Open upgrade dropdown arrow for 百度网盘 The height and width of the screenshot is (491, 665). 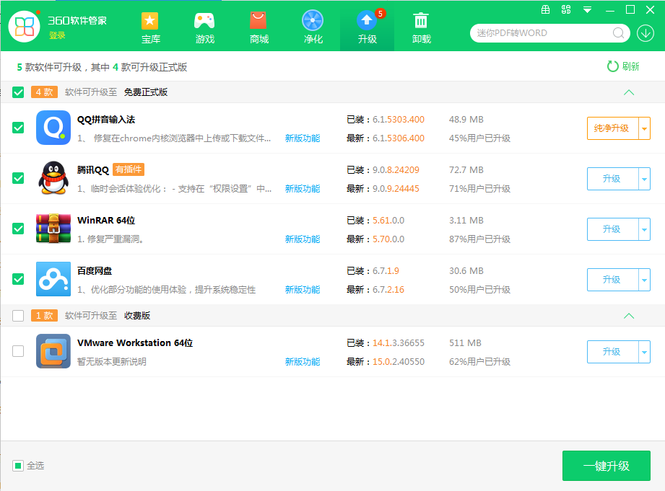[x=644, y=280]
